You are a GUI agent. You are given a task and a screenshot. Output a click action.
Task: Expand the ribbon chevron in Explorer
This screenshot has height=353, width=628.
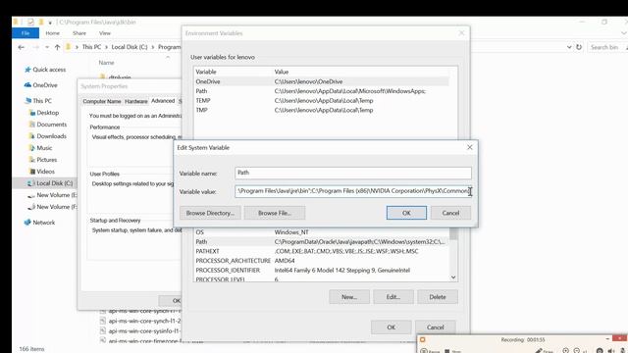(624, 33)
